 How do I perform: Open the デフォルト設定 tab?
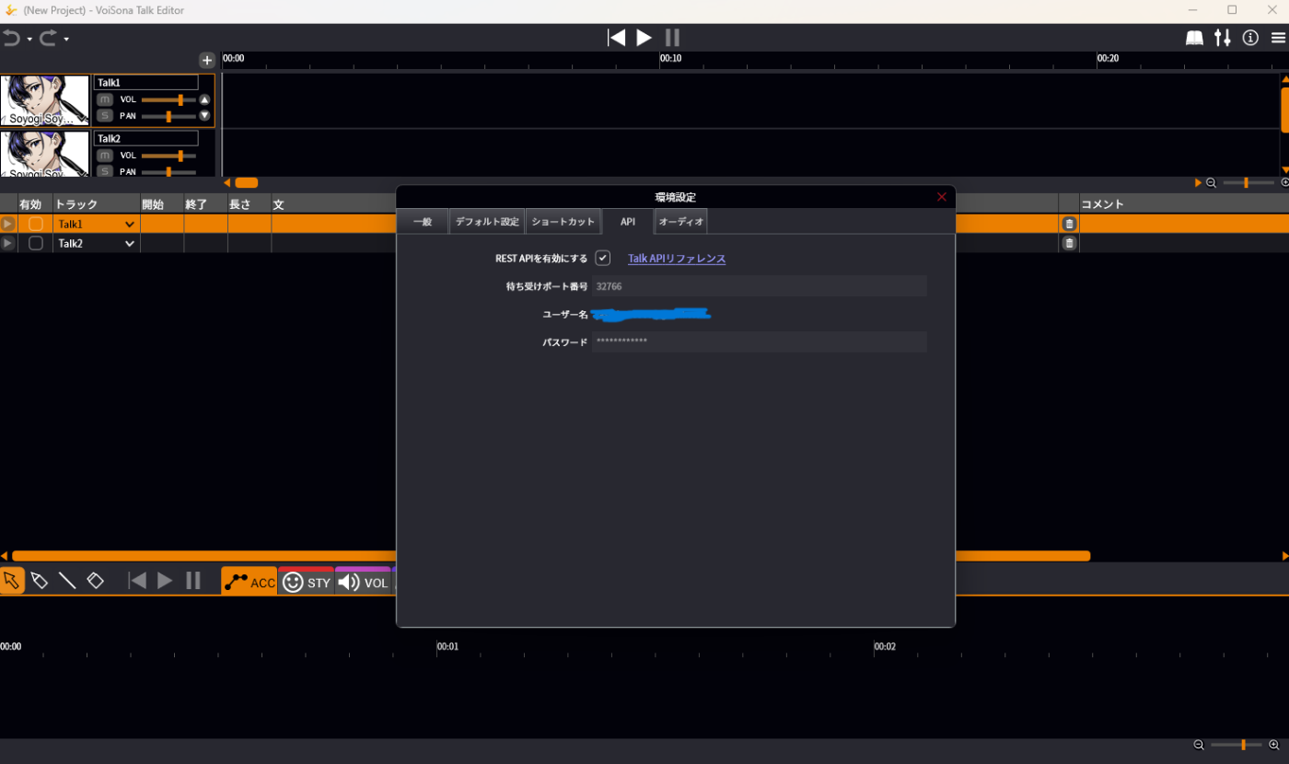coord(487,222)
